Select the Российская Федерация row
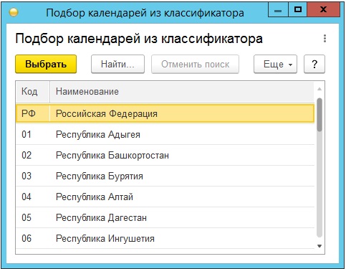The image size is (346, 269). tap(165, 113)
